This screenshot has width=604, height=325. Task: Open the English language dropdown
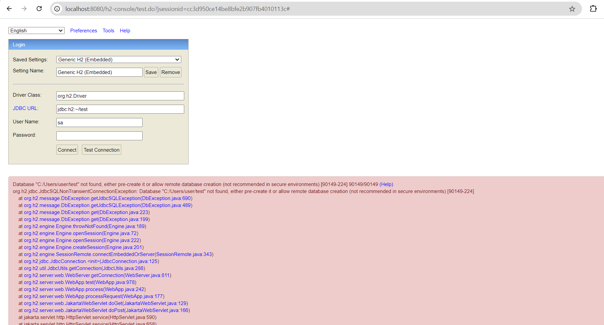36,31
